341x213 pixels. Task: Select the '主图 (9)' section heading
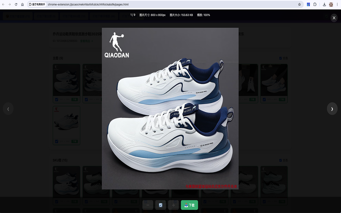coord(58,58)
